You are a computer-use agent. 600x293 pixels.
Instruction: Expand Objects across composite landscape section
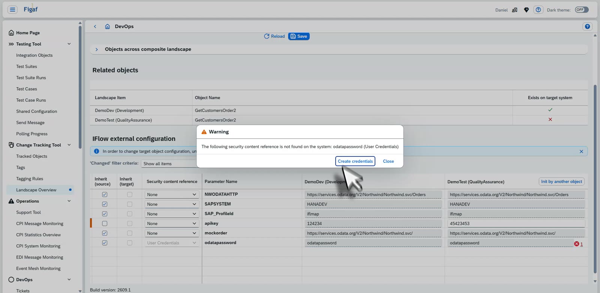click(x=96, y=49)
